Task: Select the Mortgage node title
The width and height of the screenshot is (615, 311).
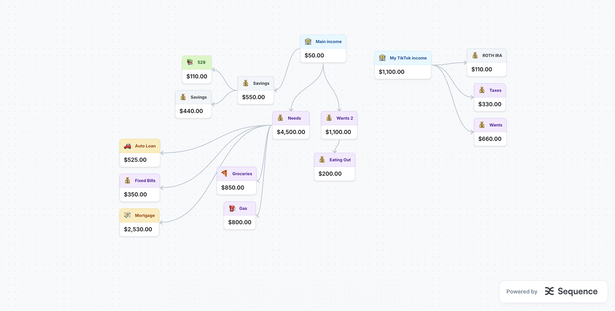Action: click(145, 216)
